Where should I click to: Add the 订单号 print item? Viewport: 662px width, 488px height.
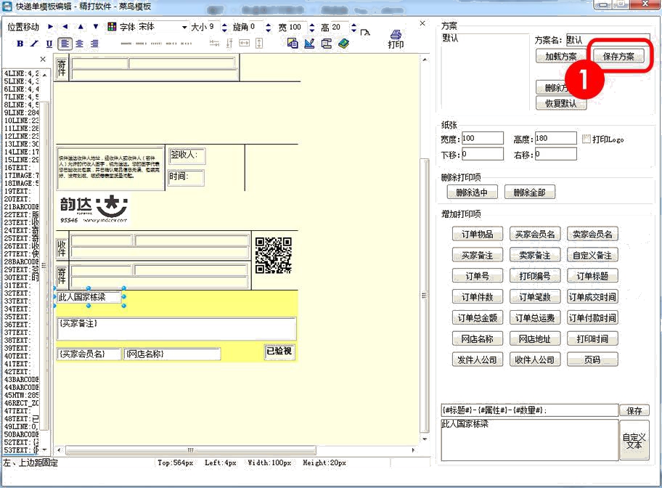pyautogui.click(x=476, y=276)
